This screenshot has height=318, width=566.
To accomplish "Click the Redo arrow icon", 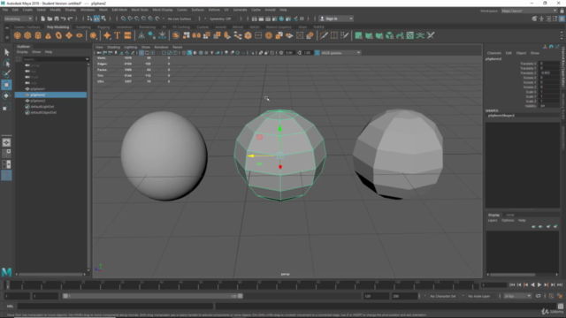I will pos(71,19).
